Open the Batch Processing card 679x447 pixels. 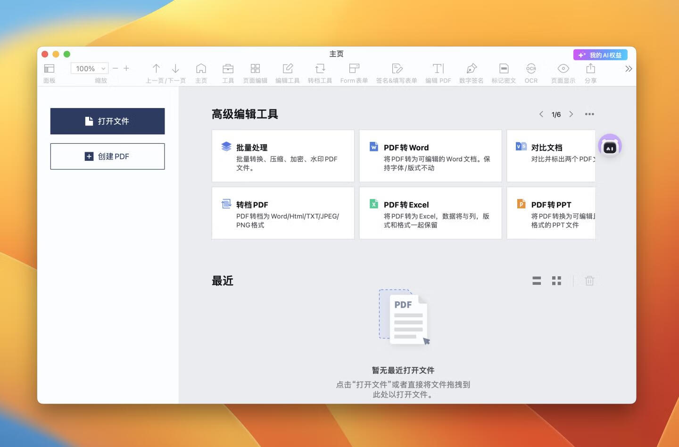(x=283, y=156)
